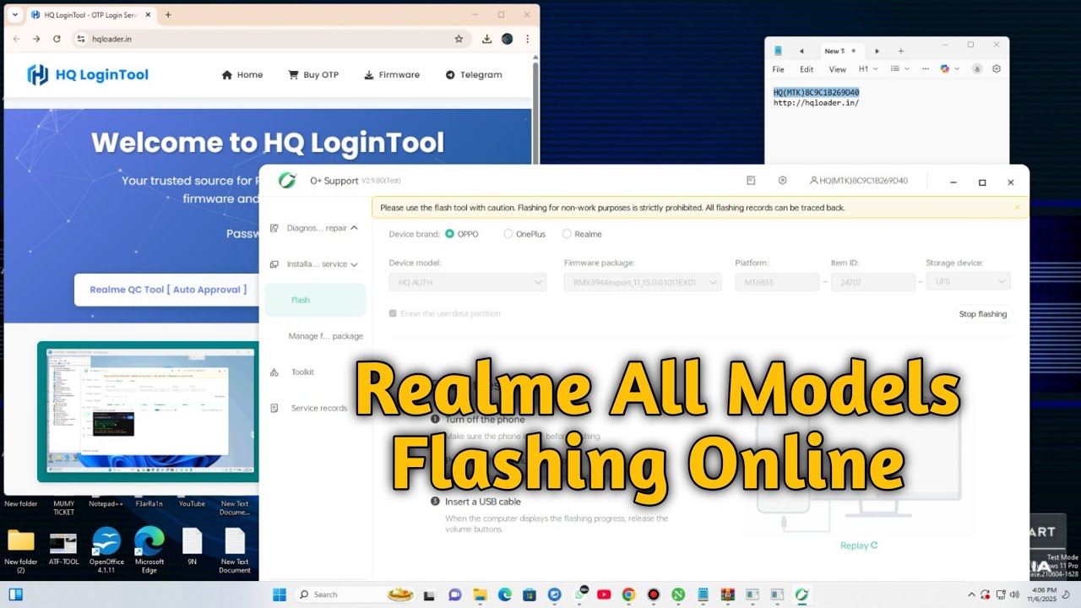This screenshot has height=608, width=1081.
Task: Open the Device model HQ AUTH dropdown
Action: click(468, 282)
